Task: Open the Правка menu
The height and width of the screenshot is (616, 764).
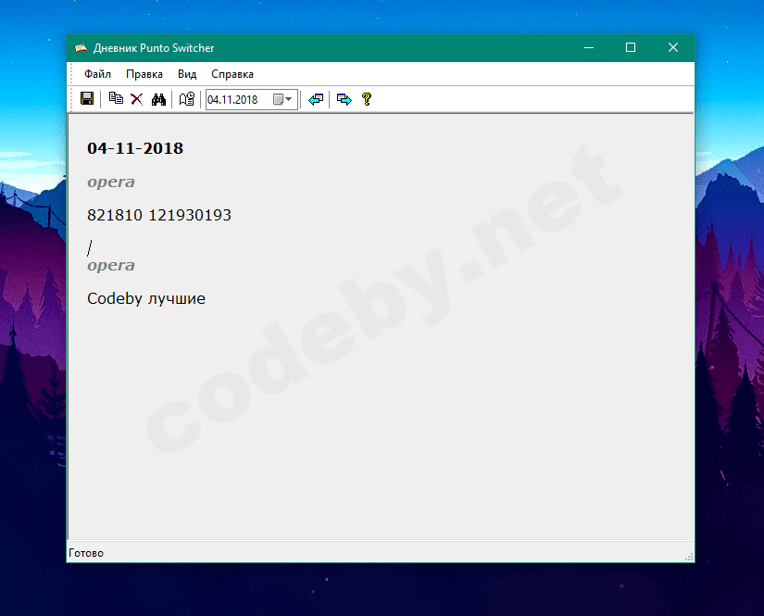Action: 144,74
